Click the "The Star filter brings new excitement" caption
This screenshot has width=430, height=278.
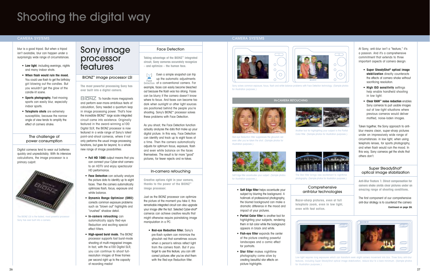[321, 177]
